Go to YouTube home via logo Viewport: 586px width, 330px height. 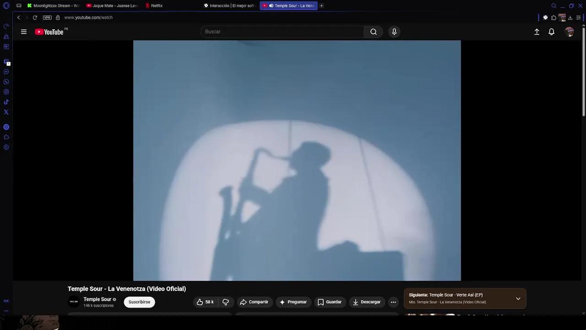(49, 32)
